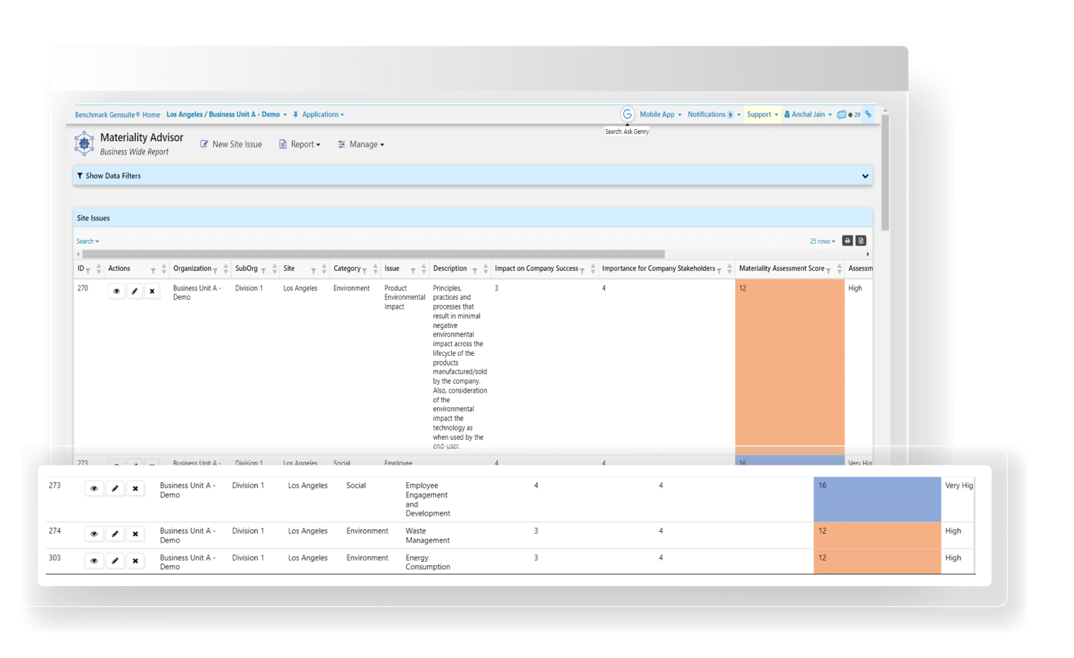Filter the Description column
The image size is (1074, 658).
[x=474, y=271]
